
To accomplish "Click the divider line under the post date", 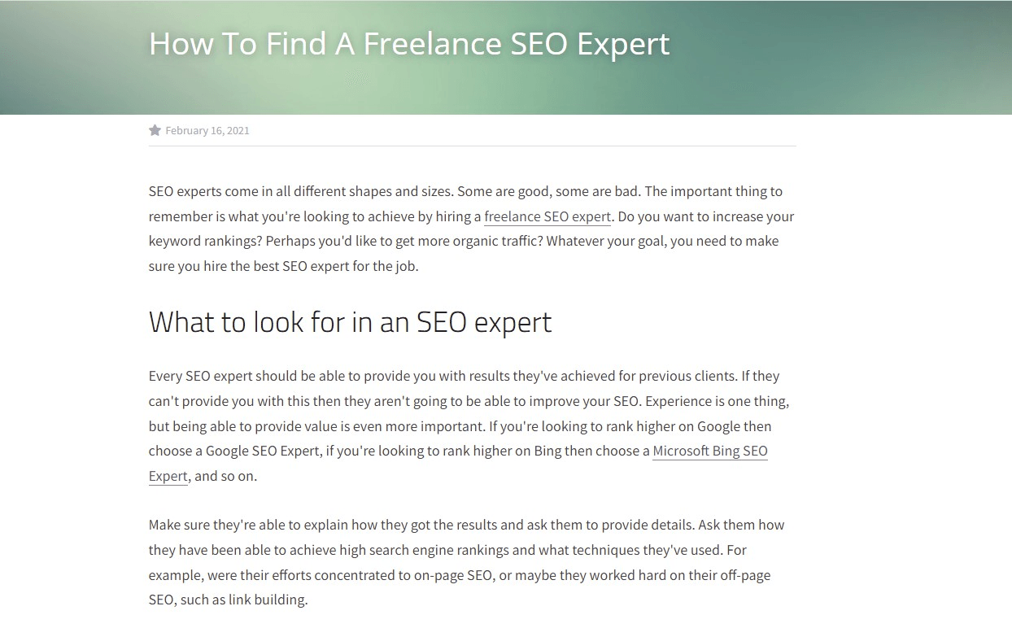I will click(472, 146).
